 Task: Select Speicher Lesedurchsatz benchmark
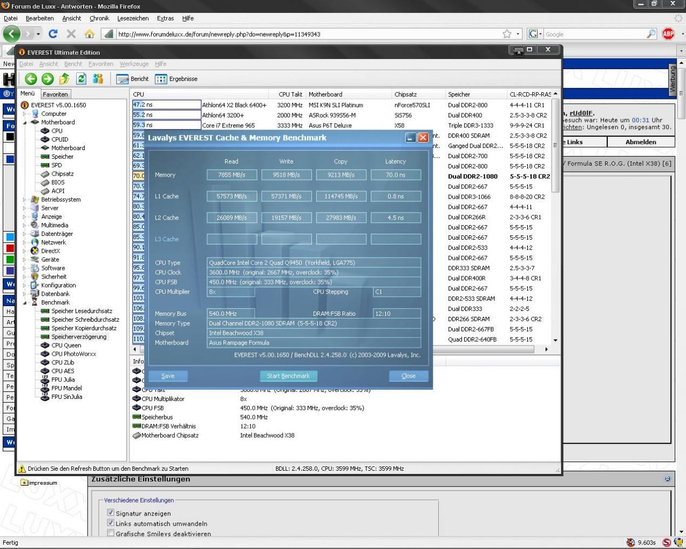tap(81, 311)
